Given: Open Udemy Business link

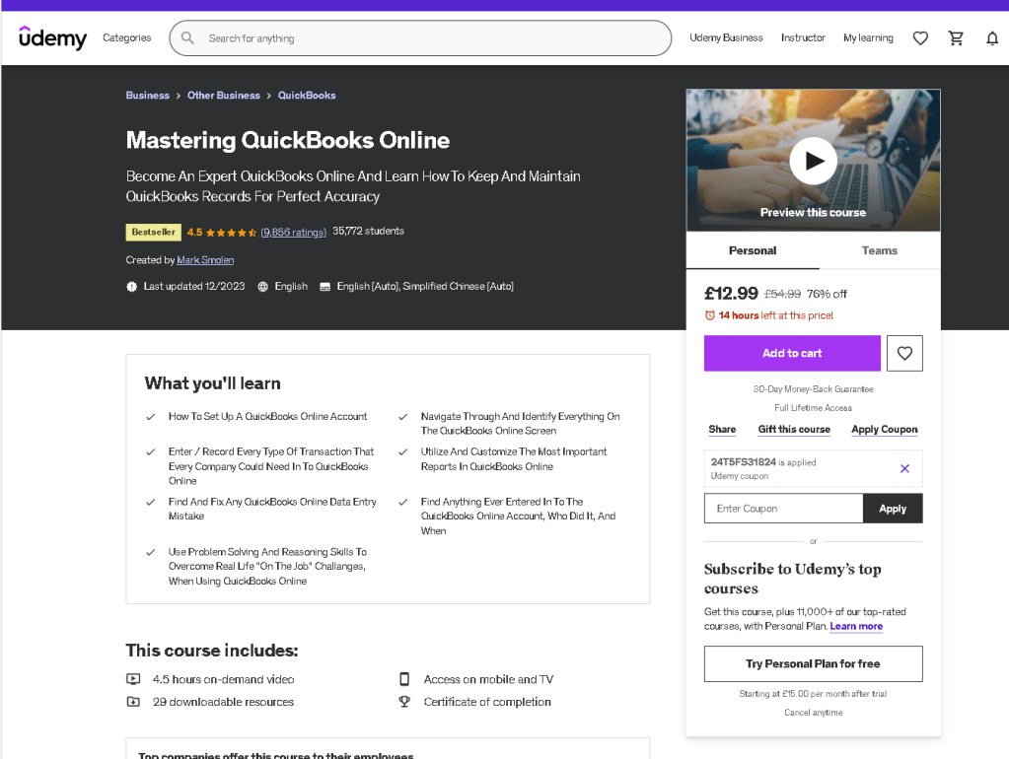Looking at the screenshot, I should click(726, 37).
